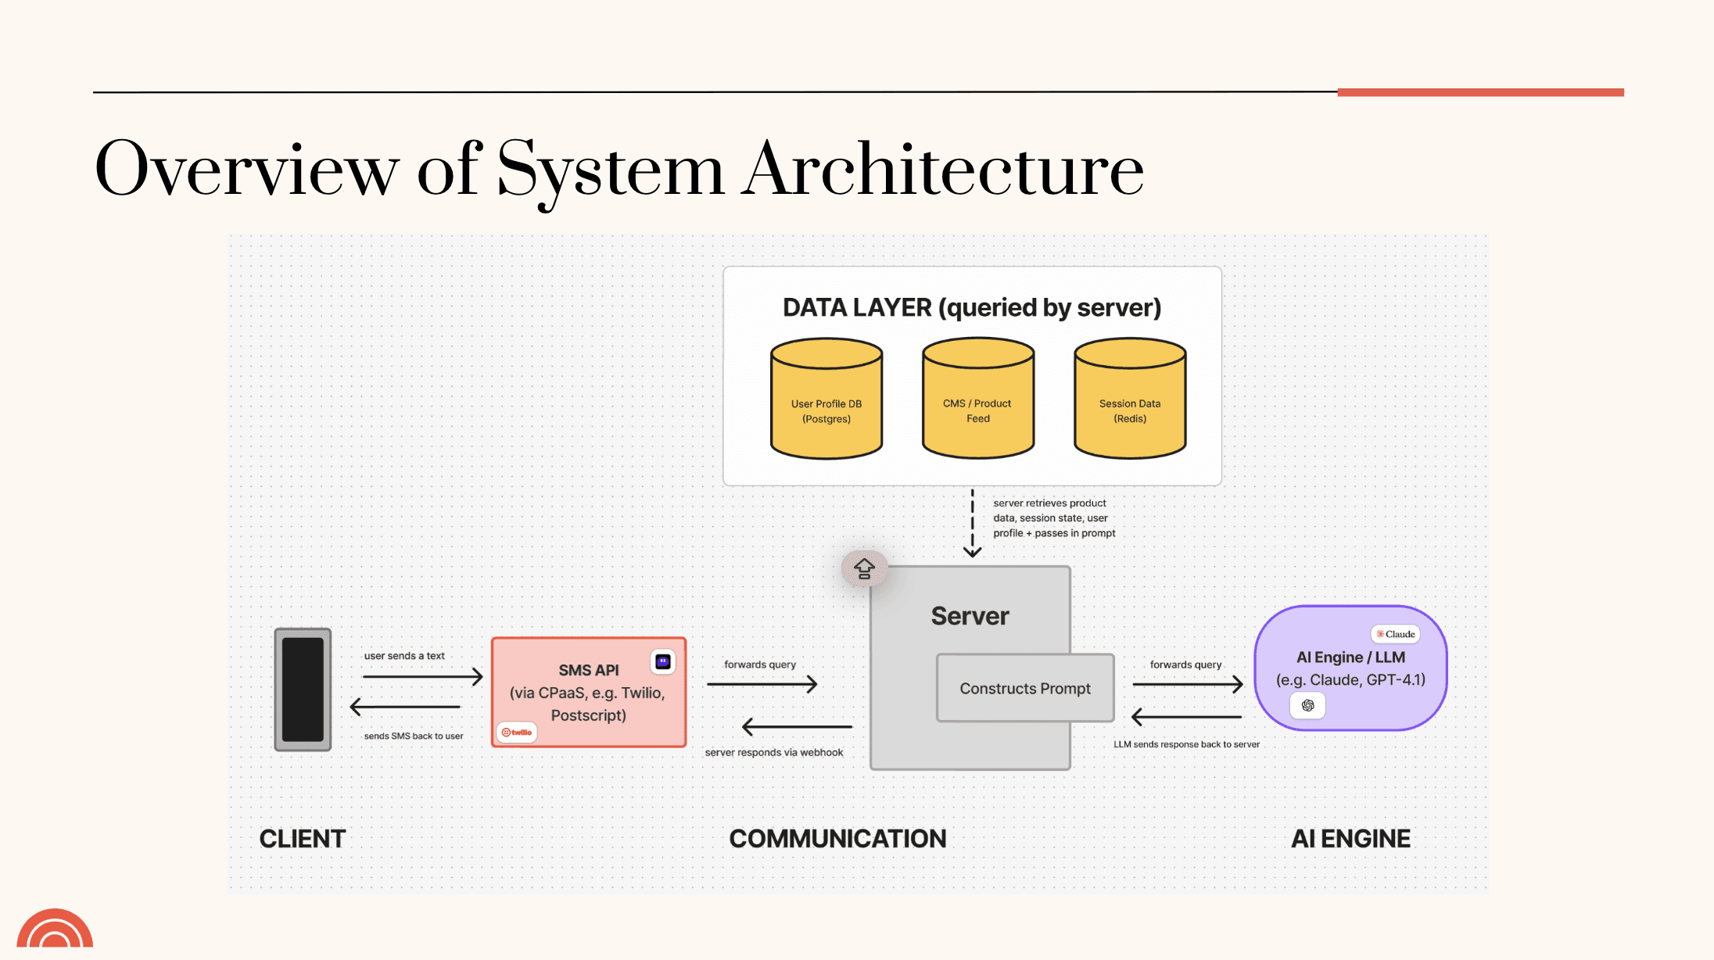Click the Claude logo badge
This screenshot has width=1714, height=960.
(1396, 634)
